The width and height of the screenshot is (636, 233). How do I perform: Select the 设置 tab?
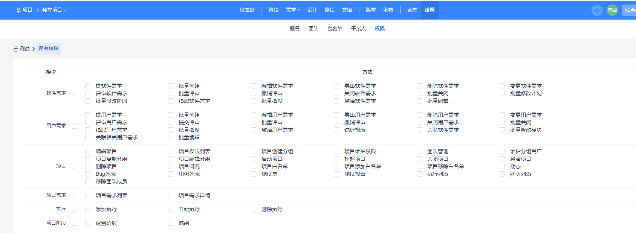click(x=430, y=10)
